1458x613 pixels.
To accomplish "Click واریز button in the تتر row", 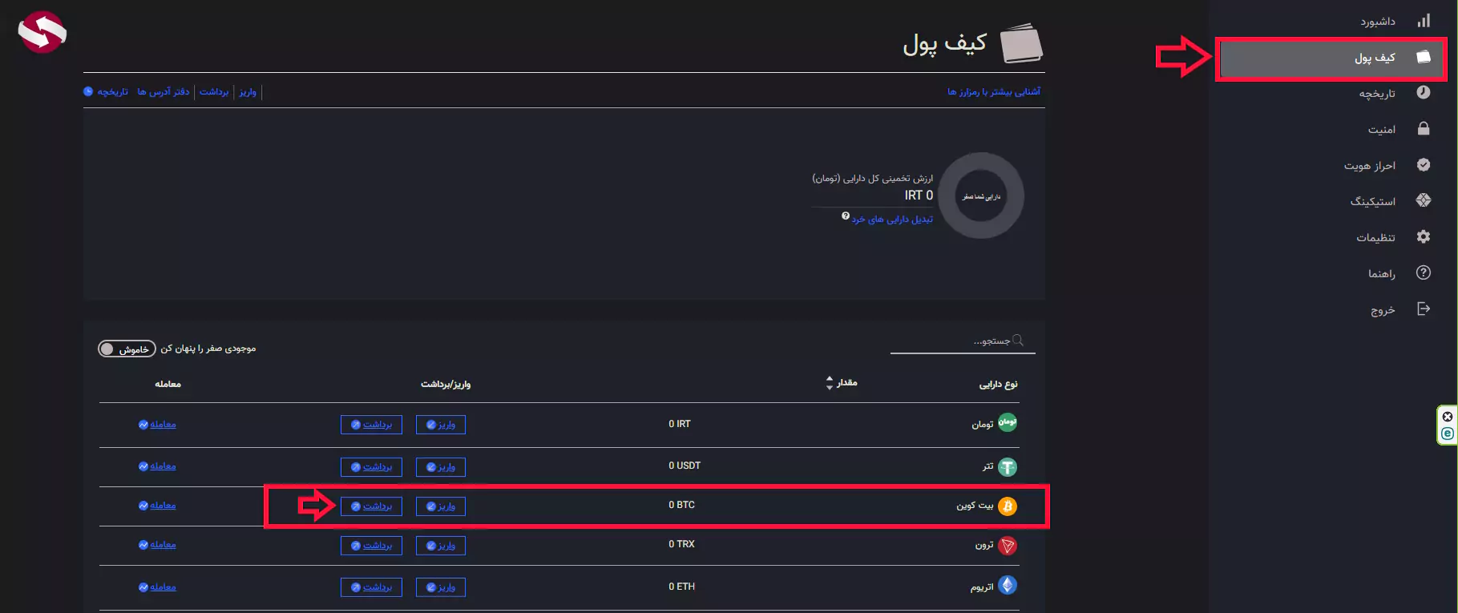I will (x=441, y=467).
